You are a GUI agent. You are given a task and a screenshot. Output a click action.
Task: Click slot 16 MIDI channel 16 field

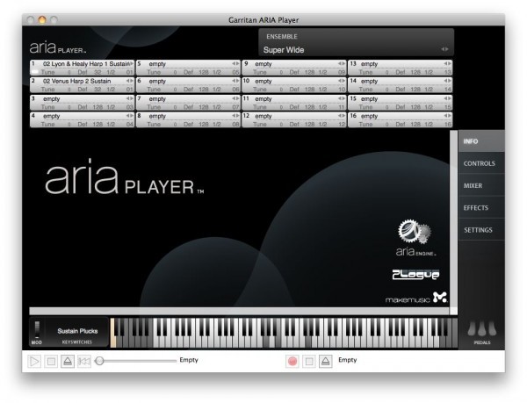click(448, 125)
